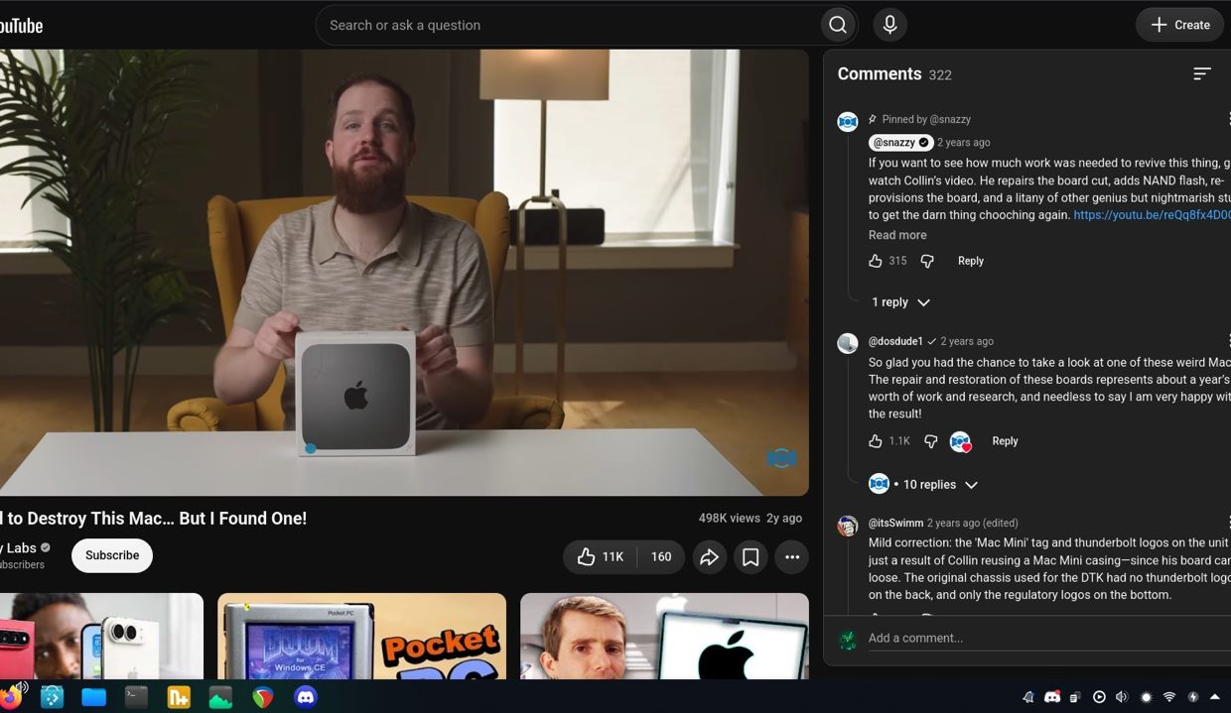1231x713 pixels.
Task: Dislike the video showing 160
Action: (x=660, y=557)
